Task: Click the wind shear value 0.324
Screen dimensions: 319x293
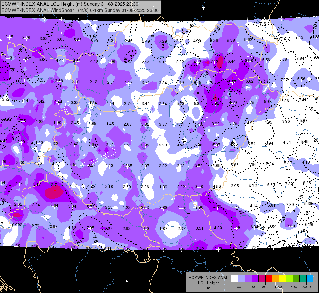Action: point(76,103)
